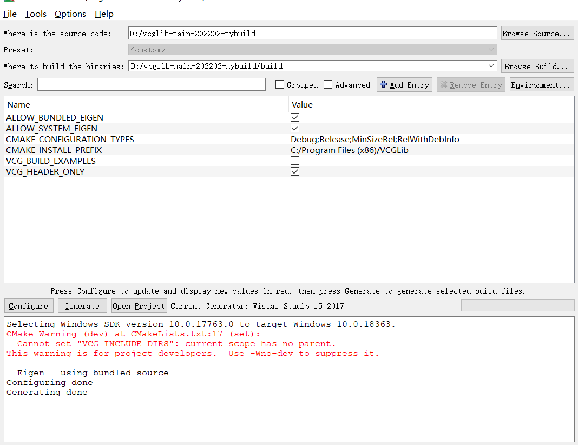Enable the VCG_BUILD_EXAMPLES checkbox

[x=295, y=161]
